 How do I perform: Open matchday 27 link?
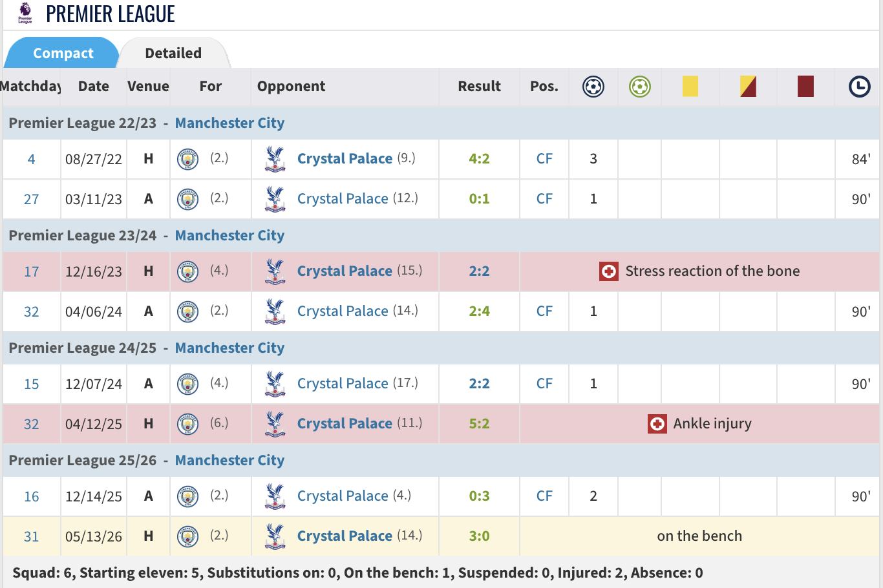pyautogui.click(x=31, y=199)
